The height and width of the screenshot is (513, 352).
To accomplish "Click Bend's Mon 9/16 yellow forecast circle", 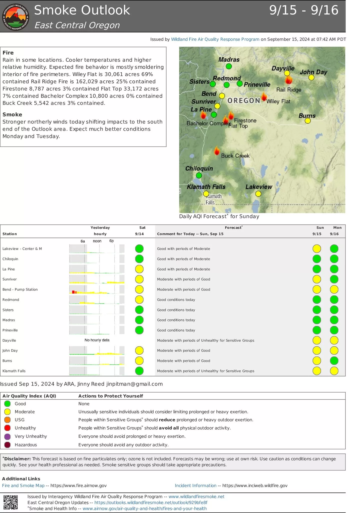I will [x=334, y=289].
